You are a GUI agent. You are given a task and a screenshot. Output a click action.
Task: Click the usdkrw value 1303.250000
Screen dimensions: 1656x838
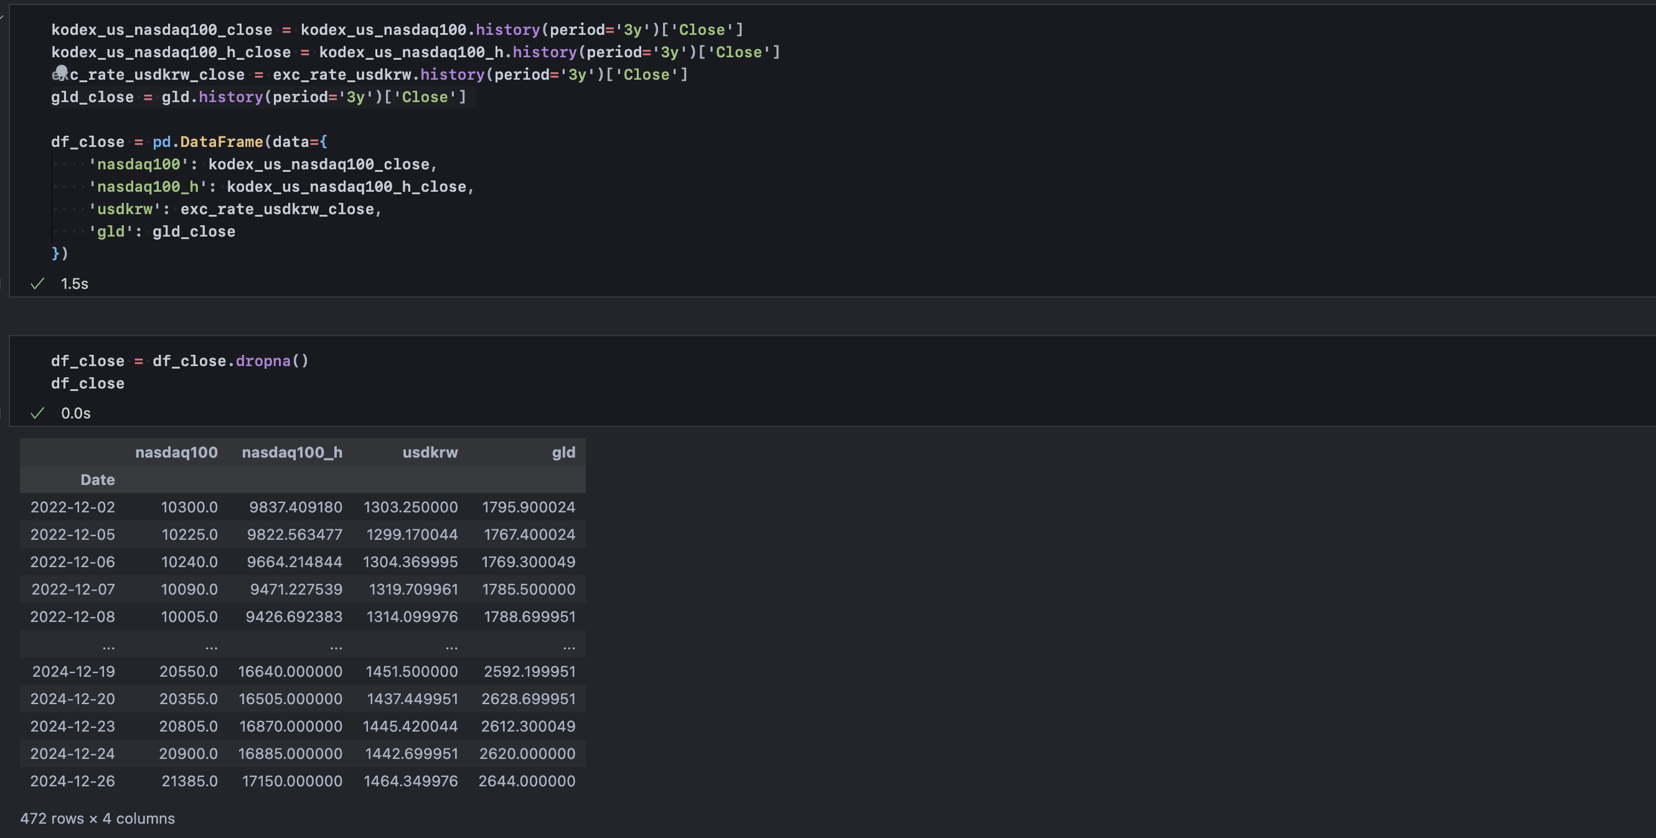click(411, 507)
